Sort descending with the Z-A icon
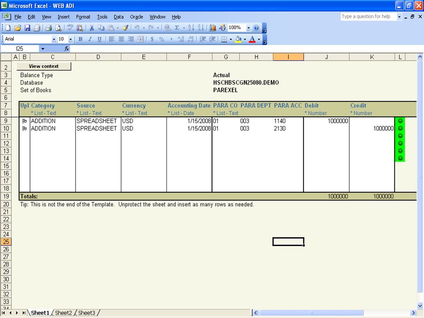The width and height of the screenshot is (424, 318). tap(201, 28)
